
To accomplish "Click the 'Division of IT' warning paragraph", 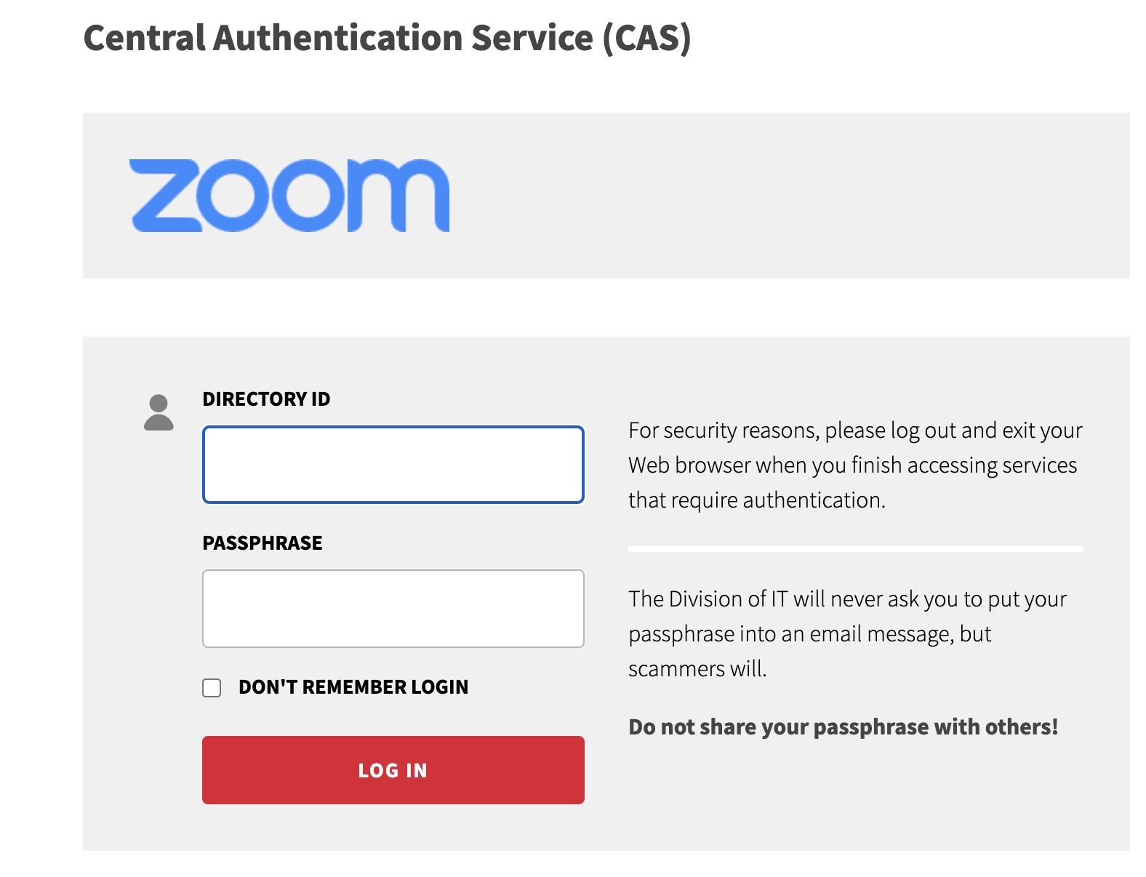I will tap(847, 633).
